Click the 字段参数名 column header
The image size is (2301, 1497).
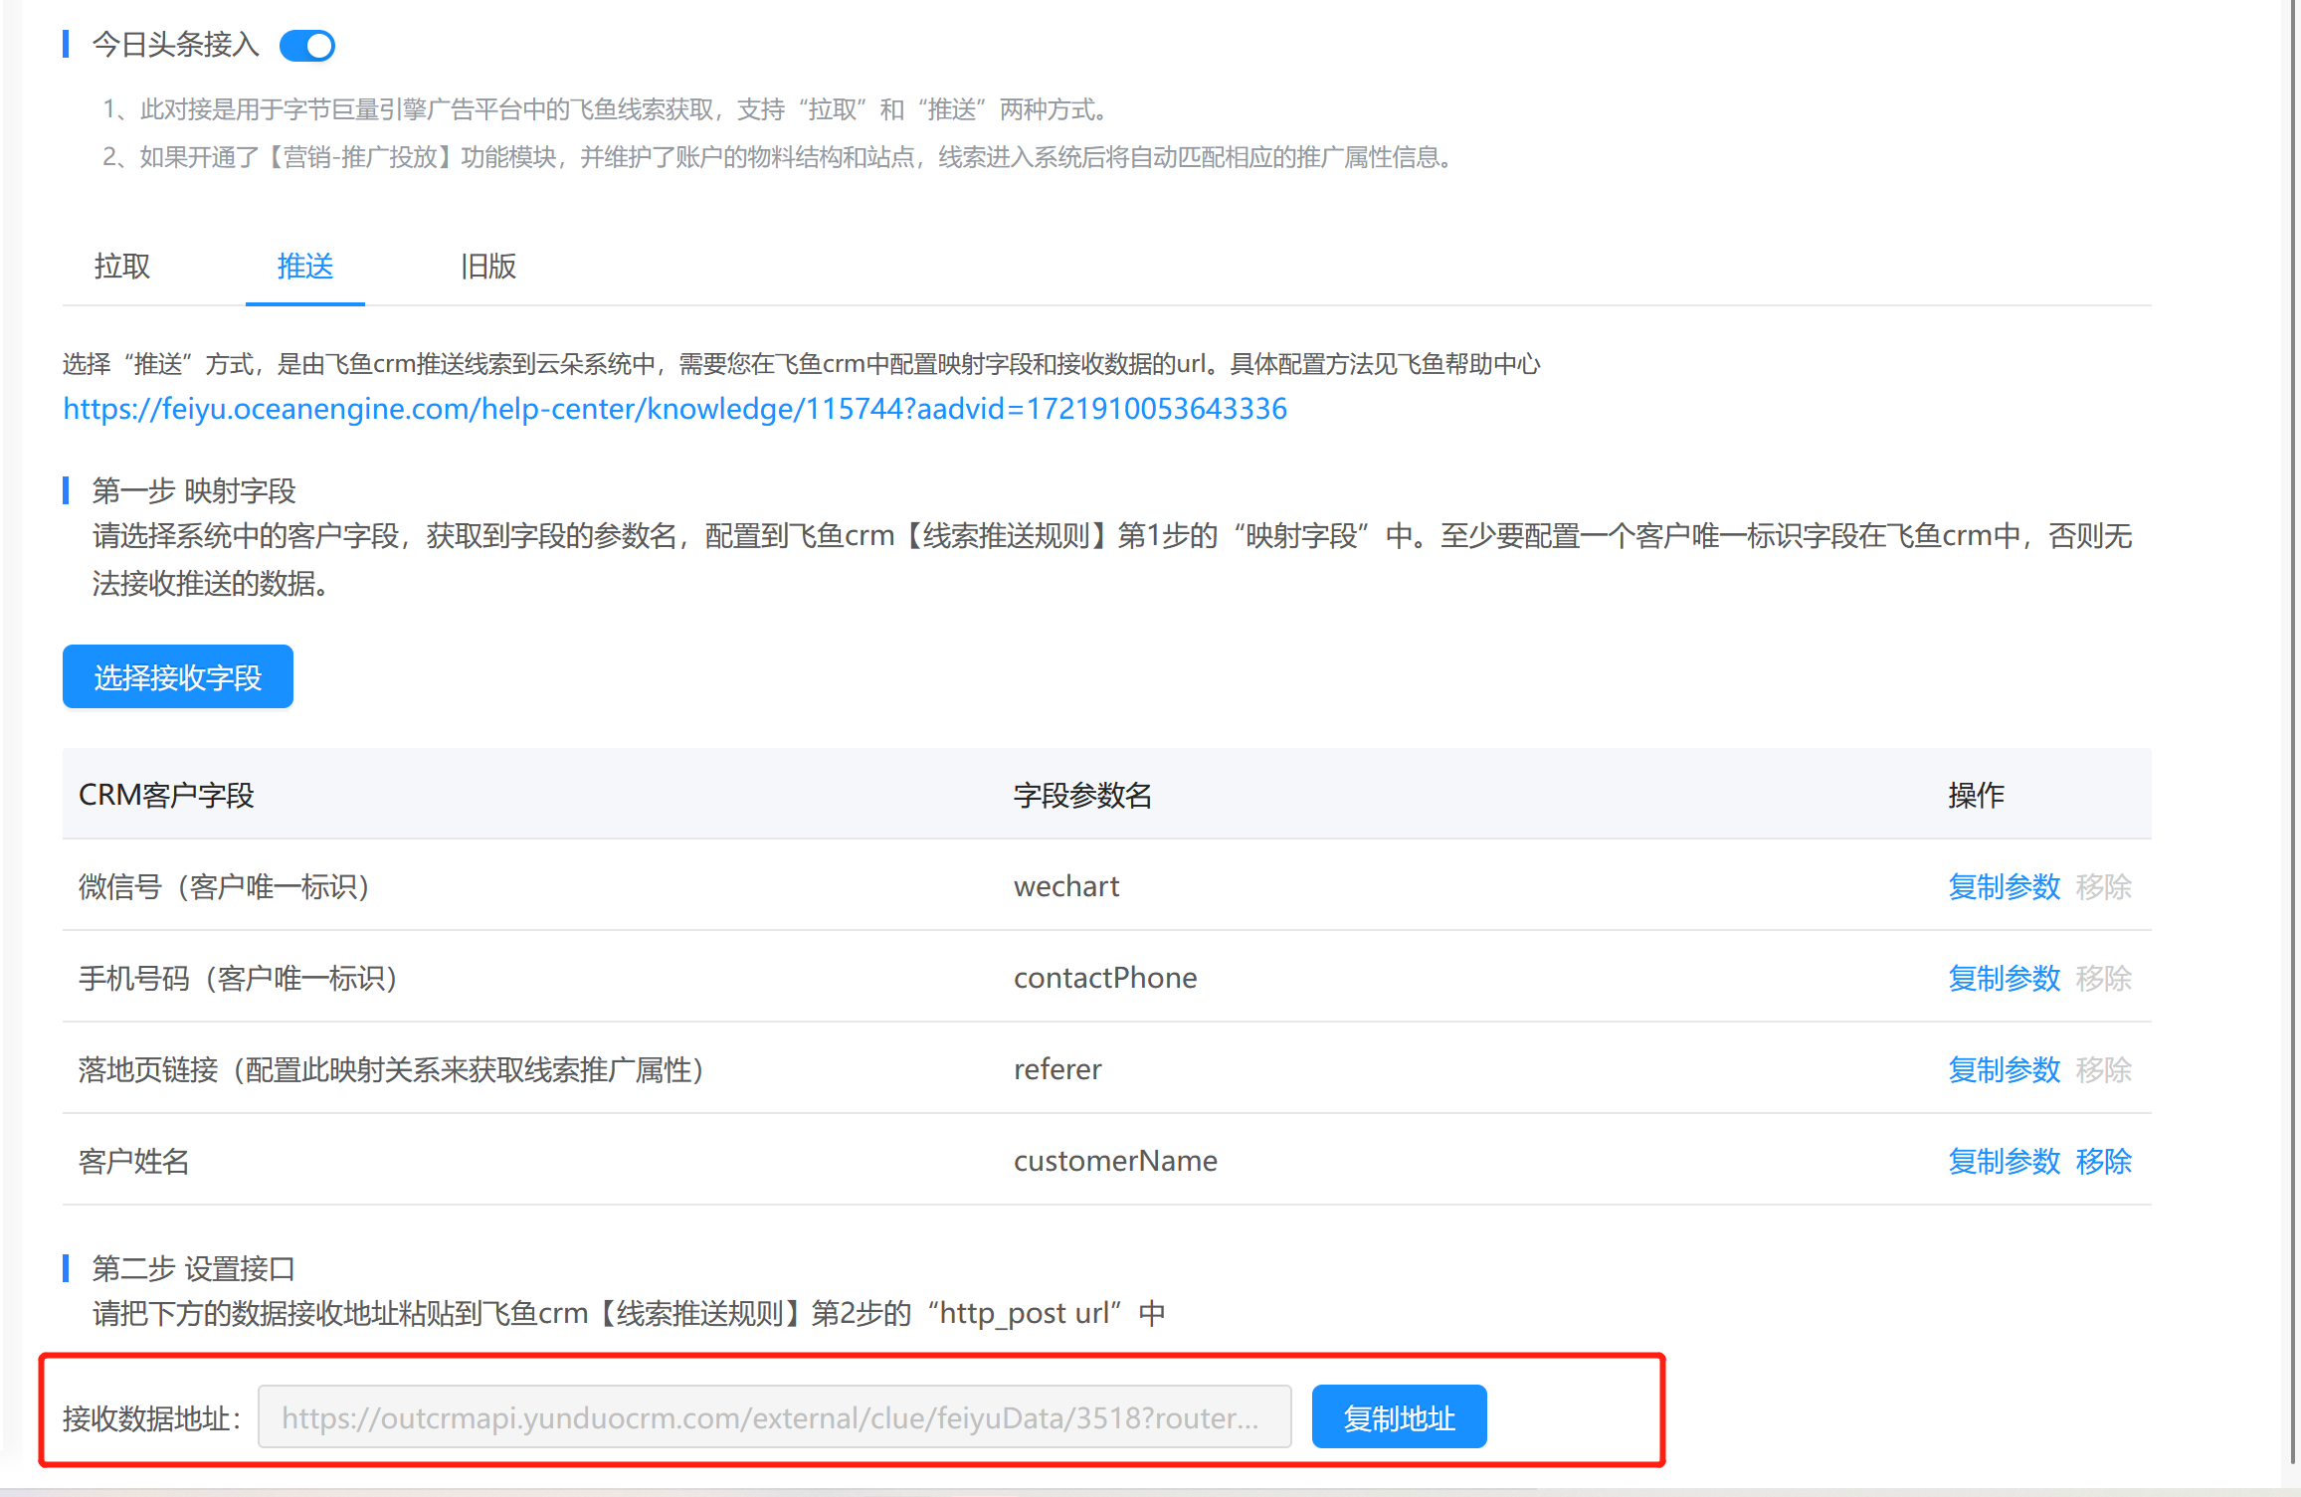coord(1082,795)
